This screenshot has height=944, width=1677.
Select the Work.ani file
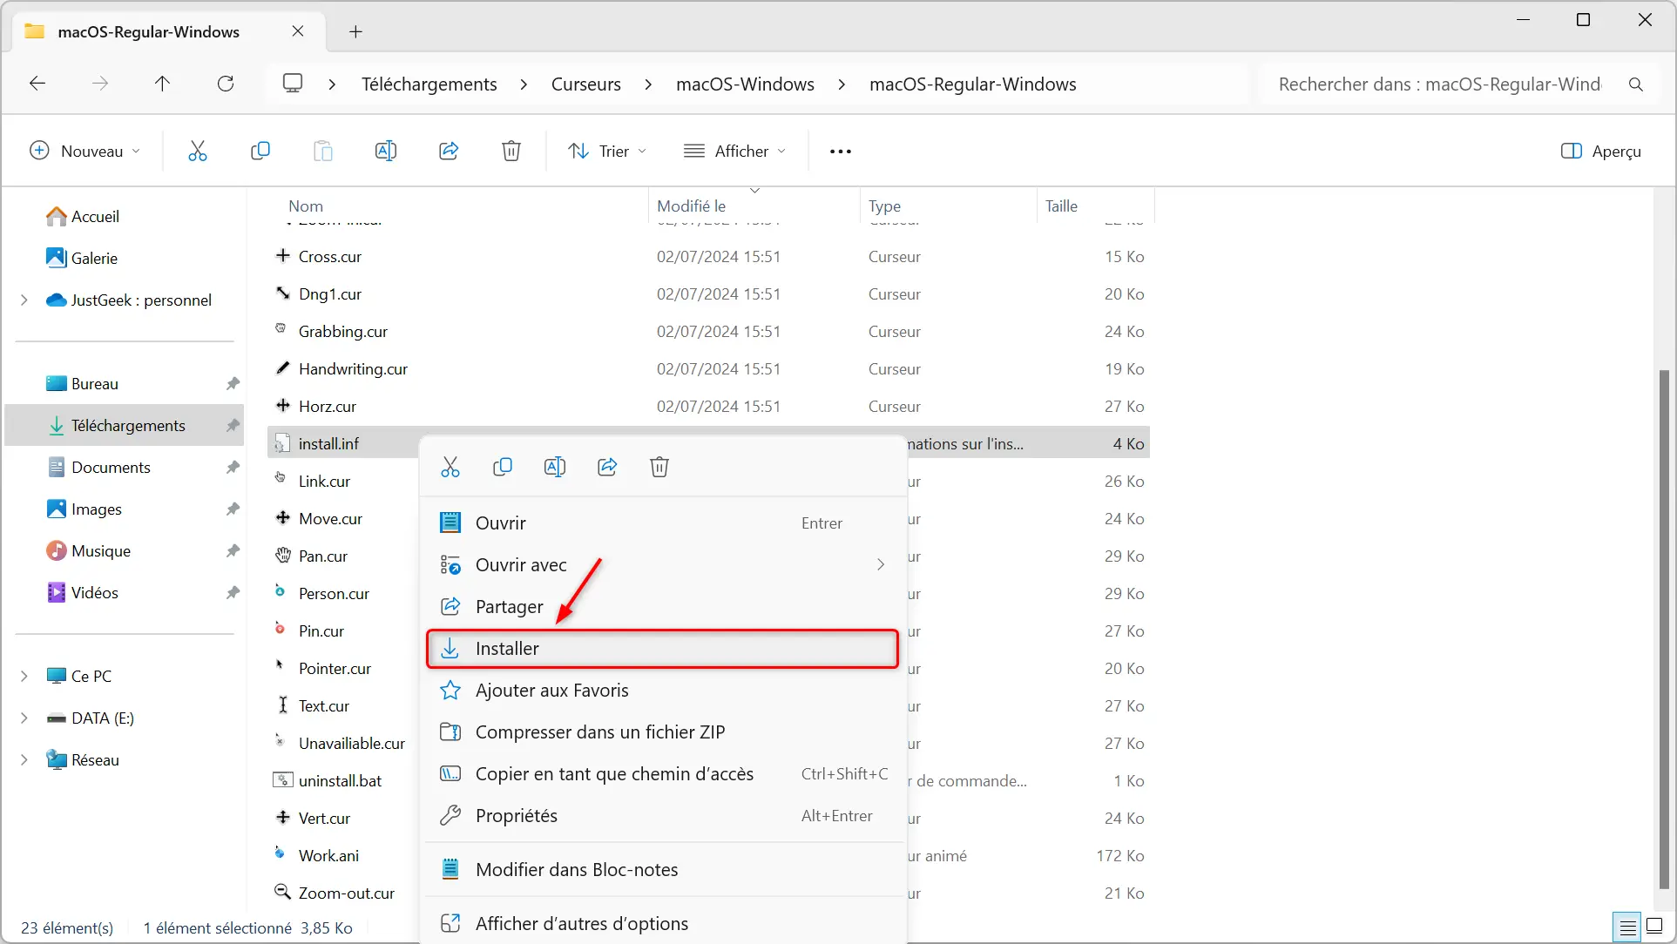click(x=328, y=856)
